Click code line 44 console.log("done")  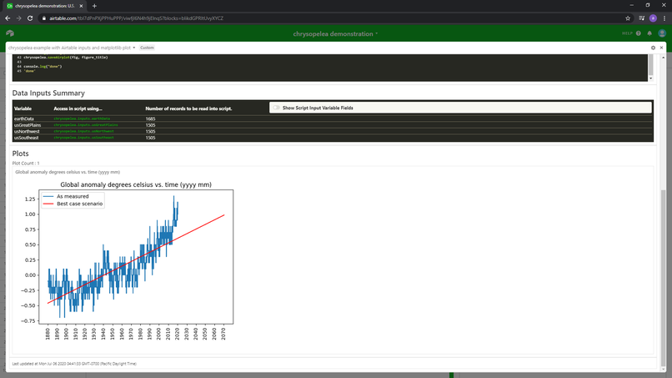pyautogui.click(x=43, y=67)
